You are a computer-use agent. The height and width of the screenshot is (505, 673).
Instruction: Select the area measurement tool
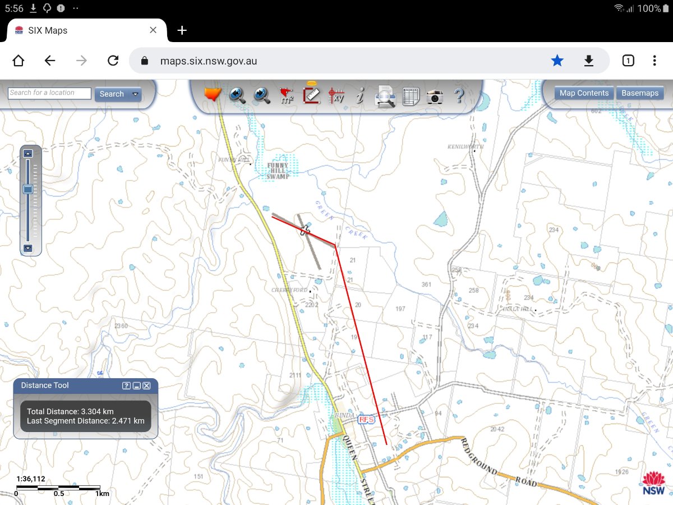pyautogui.click(x=287, y=95)
